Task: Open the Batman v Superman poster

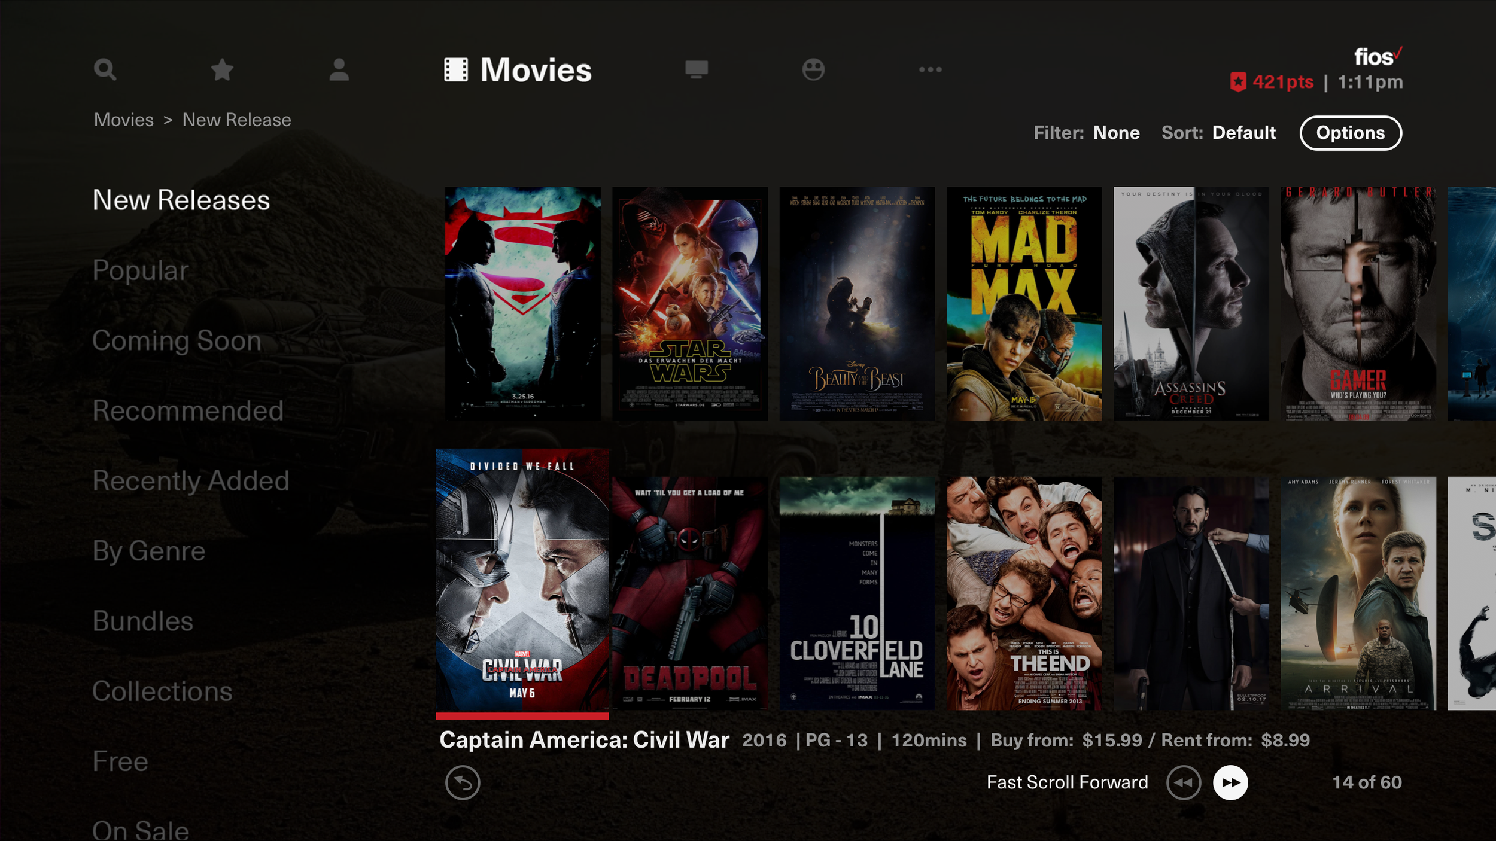Action: click(522, 303)
